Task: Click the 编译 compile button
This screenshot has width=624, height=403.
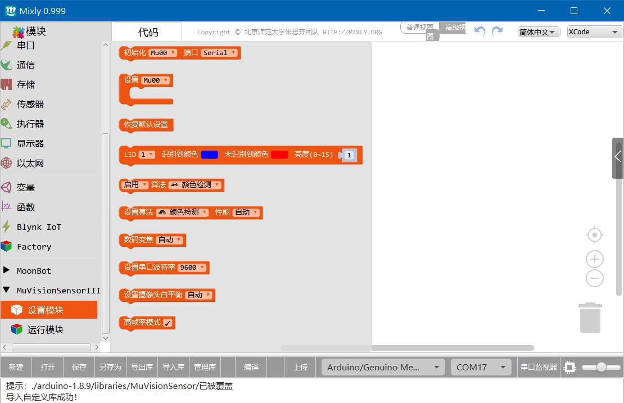Action: point(251,367)
